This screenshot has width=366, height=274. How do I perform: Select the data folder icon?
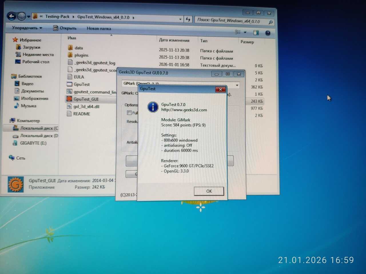coord(70,47)
